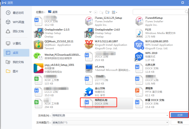Click the 取消 cancel button
This screenshot has width=189, height=129.
click(x=180, y=122)
